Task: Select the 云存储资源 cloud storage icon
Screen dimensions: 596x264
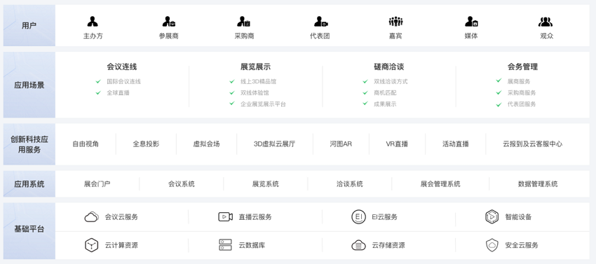Action: [358, 245]
